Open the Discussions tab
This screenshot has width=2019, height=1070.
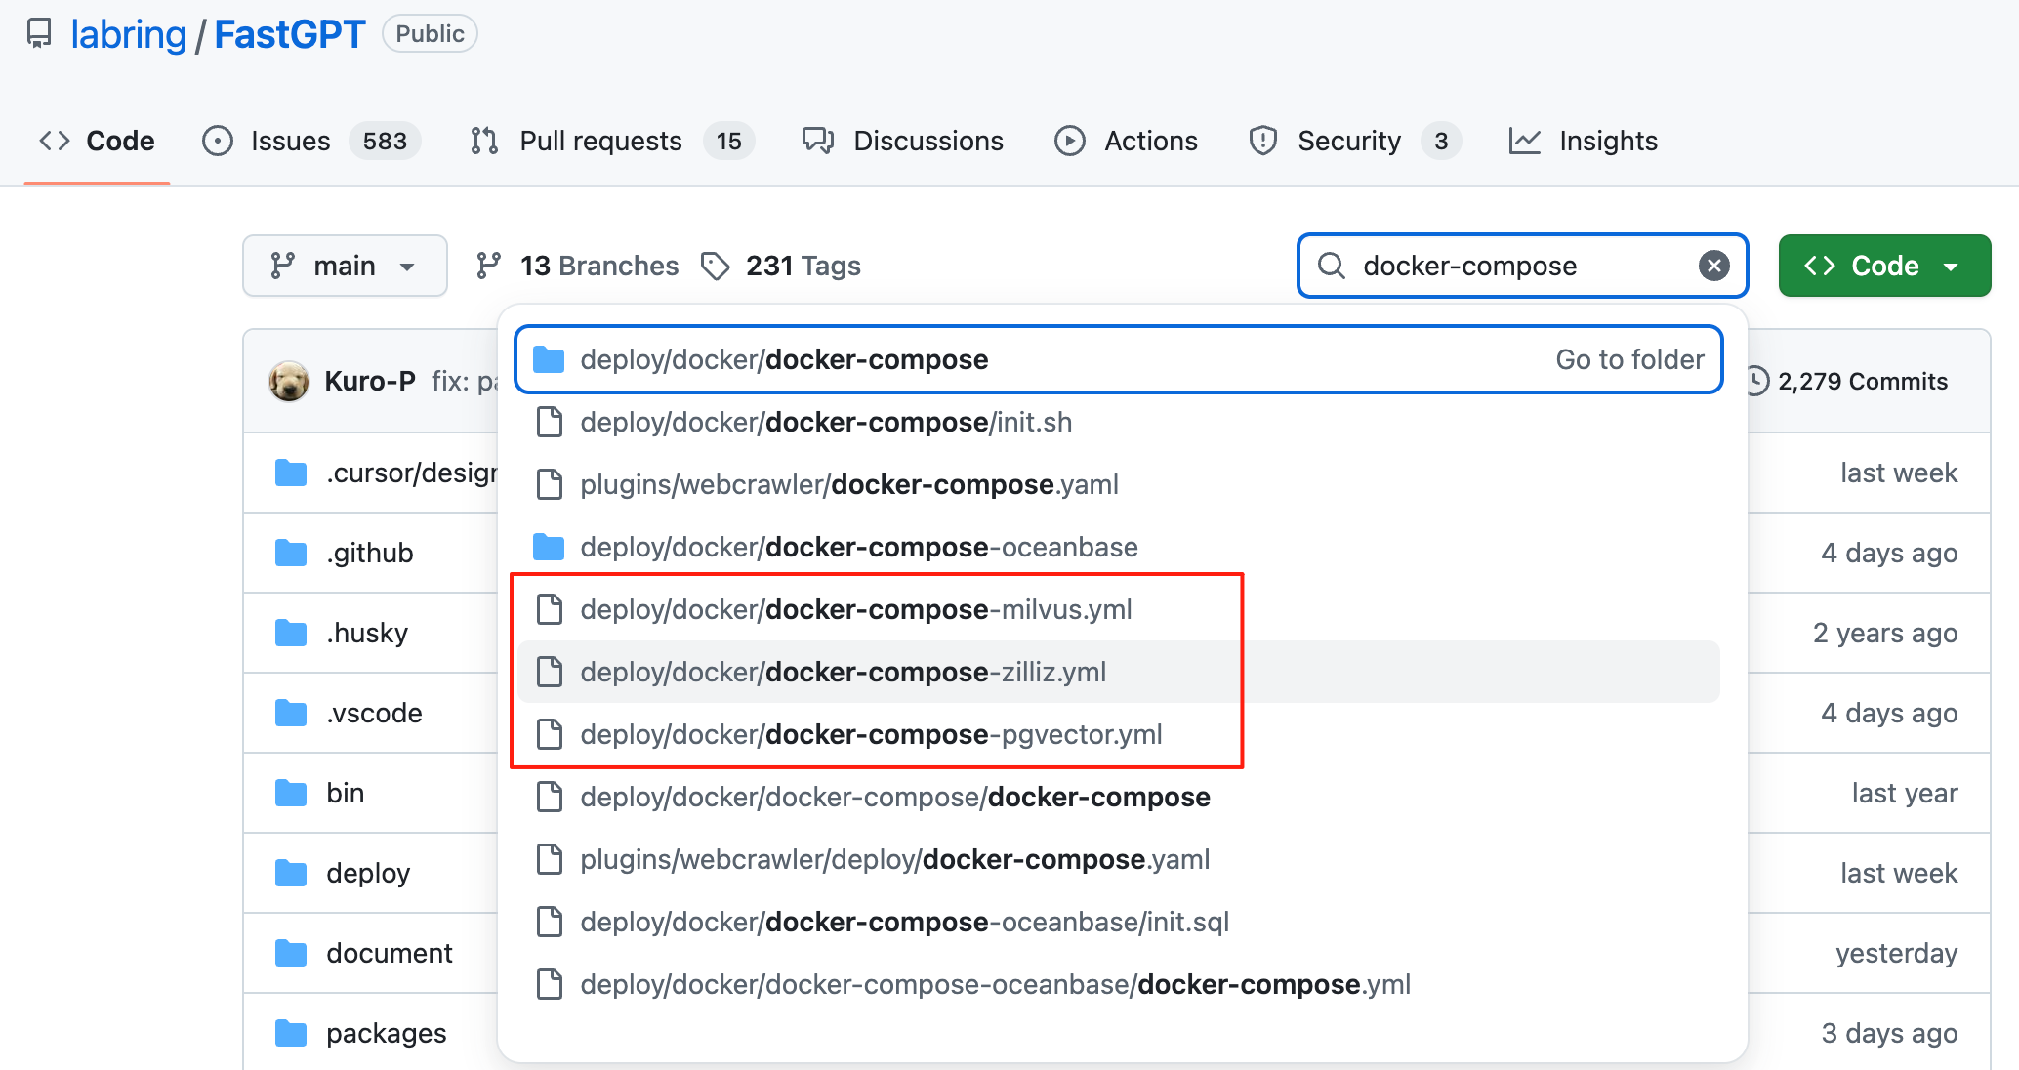click(x=902, y=141)
